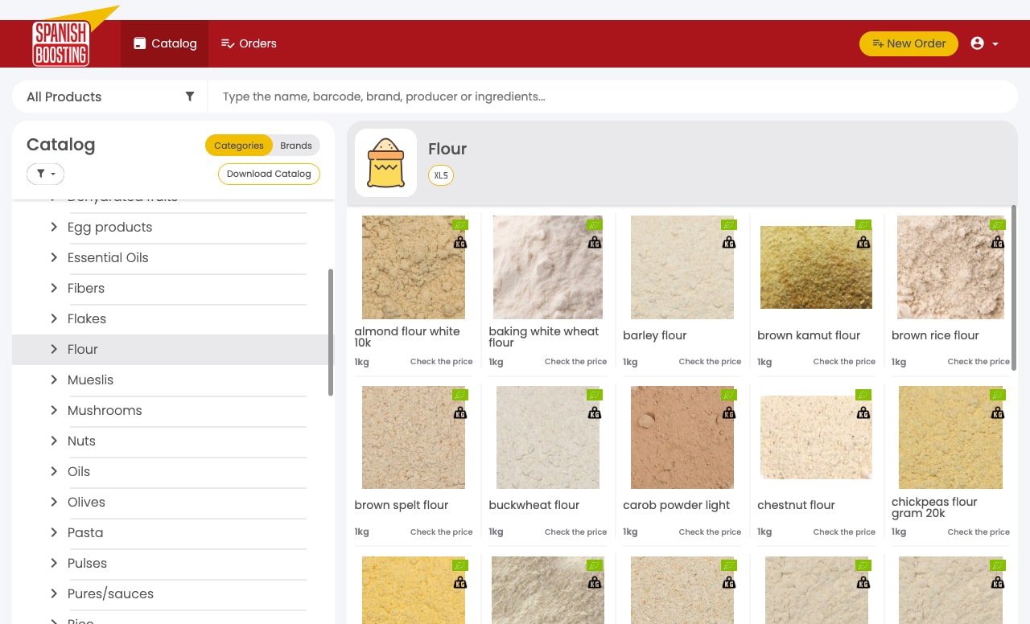The width and height of the screenshot is (1030, 624).
Task: Switch catalog view to Categories
Action: point(239,146)
